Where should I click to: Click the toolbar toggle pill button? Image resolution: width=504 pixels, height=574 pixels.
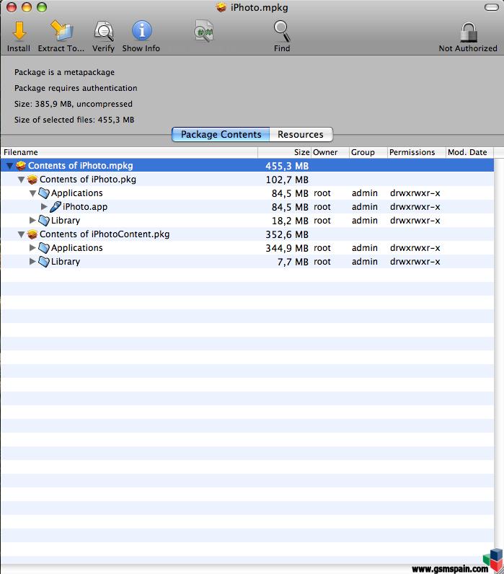click(491, 7)
